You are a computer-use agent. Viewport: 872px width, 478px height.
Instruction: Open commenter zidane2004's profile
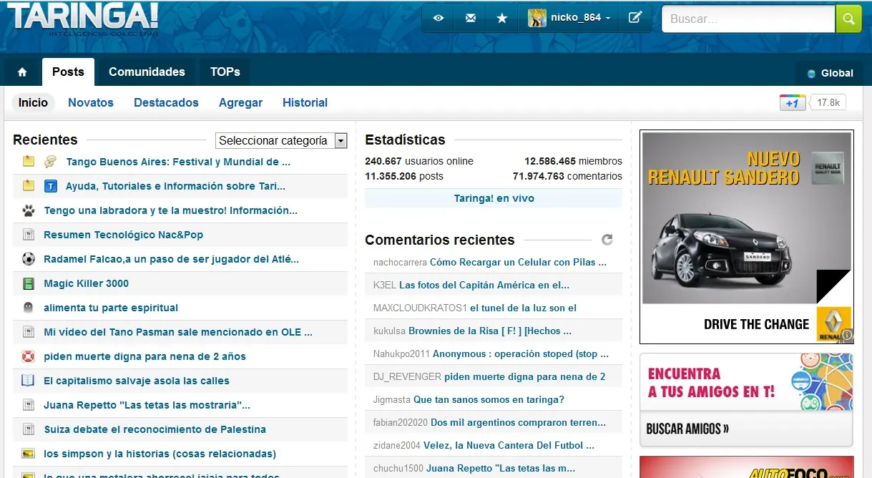pyautogui.click(x=397, y=445)
